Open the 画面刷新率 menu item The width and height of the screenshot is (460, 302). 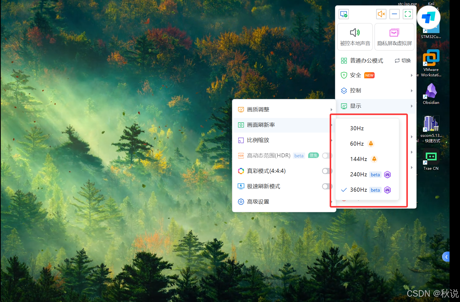(x=261, y=125)
